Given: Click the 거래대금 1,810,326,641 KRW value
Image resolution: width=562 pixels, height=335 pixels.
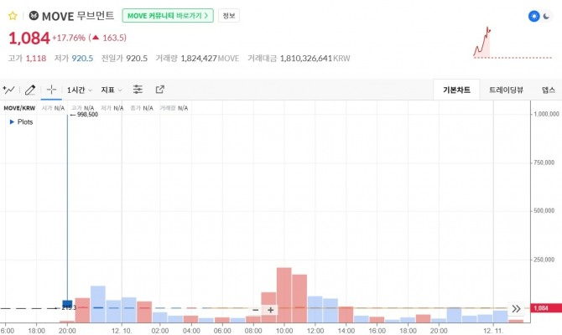Looking at the screenshot, I should click(x=315, y=59).
